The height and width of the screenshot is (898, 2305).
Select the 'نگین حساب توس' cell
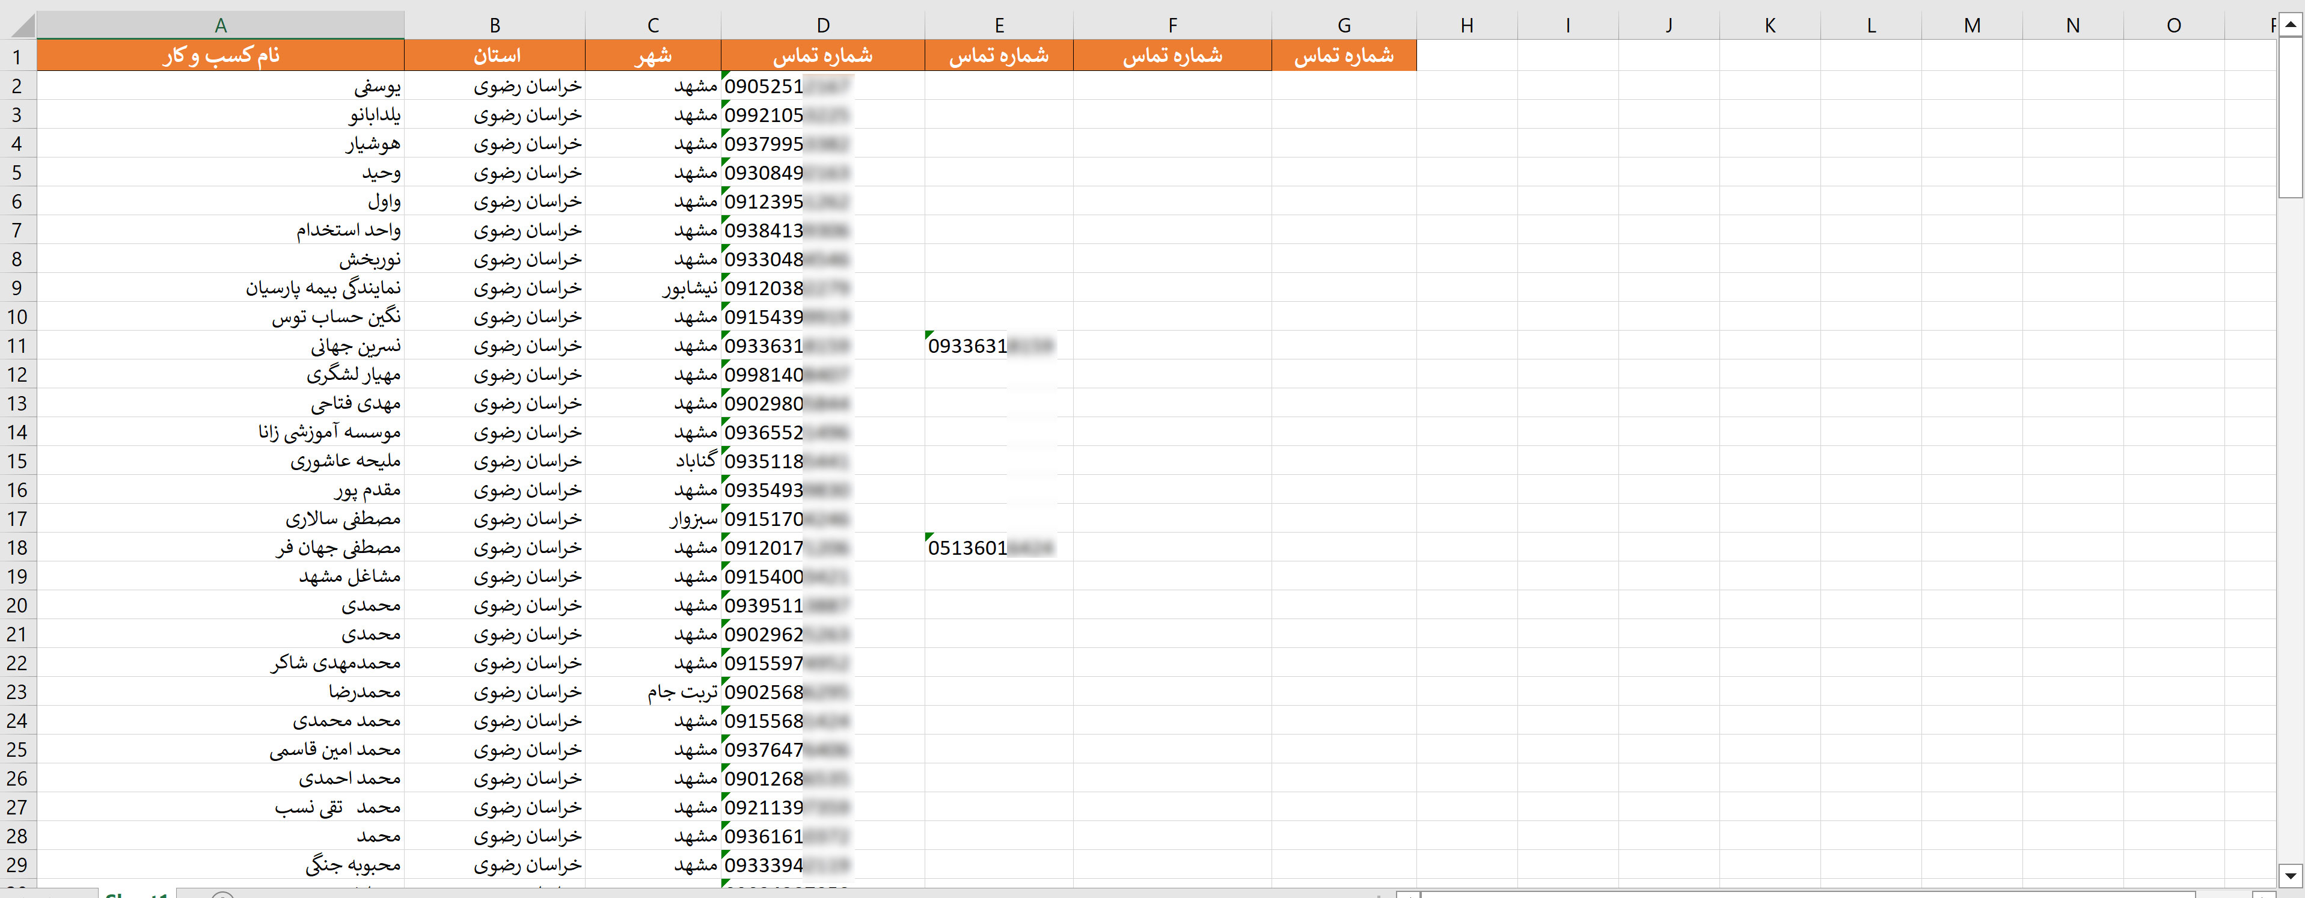point(220,317)
